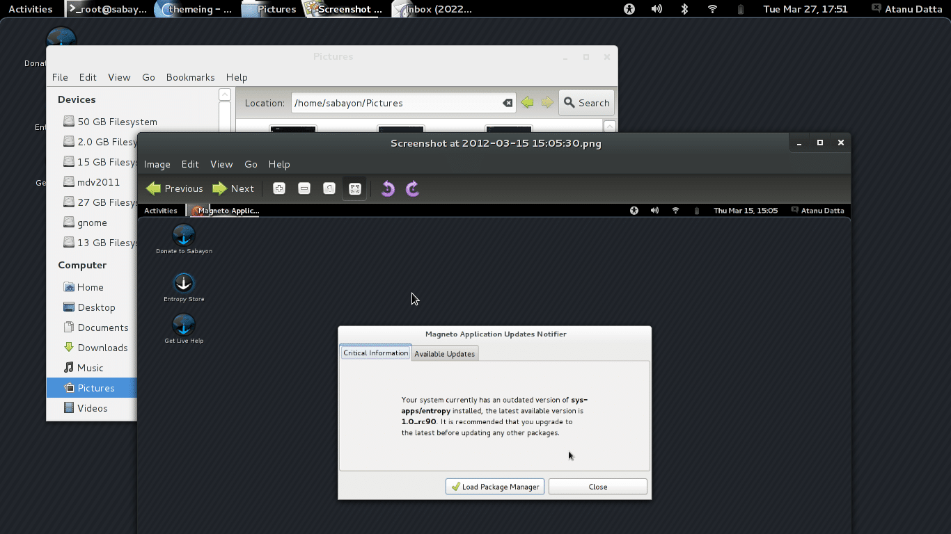Open the image viewer's Help menu
This screenshot has width=951, height=534.
pos(279,164)
